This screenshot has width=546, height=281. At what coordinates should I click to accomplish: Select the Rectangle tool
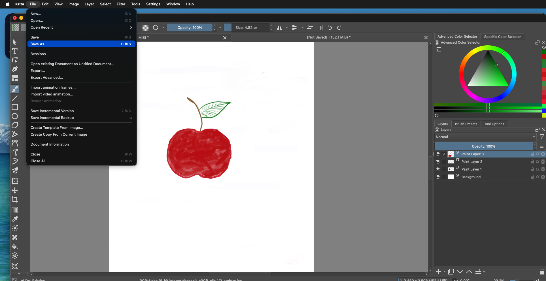pyautogui.click(x=15, y=107)
